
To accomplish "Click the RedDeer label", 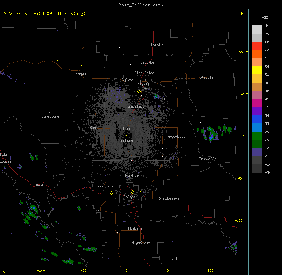I will point(144,83).
